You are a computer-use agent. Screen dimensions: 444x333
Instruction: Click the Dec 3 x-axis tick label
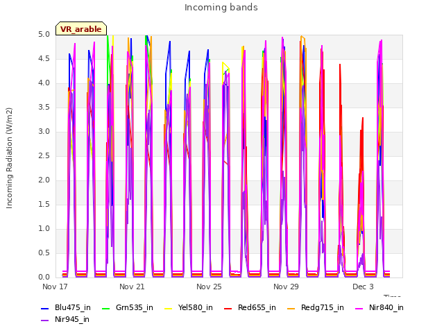click(x=363, y=287)
